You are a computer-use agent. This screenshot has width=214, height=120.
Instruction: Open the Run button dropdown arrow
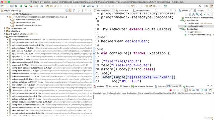pos(23,6)
